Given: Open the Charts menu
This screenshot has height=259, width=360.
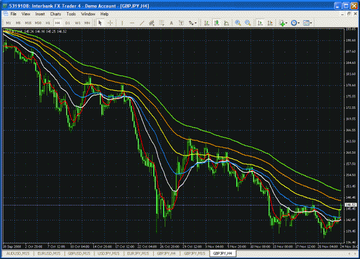Looking at the screenshot, I should (55, 14).
